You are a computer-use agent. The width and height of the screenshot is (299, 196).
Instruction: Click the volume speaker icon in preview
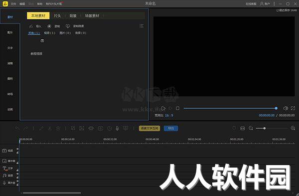286,108
